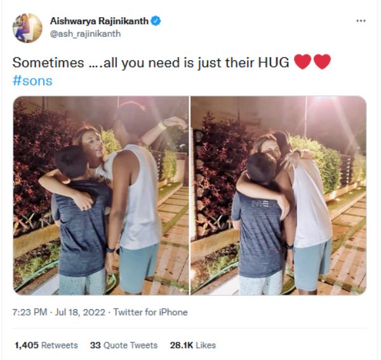381x360 pixels.
Task: View the 1,405 Retweets list
Action: [x=46, y=345]
